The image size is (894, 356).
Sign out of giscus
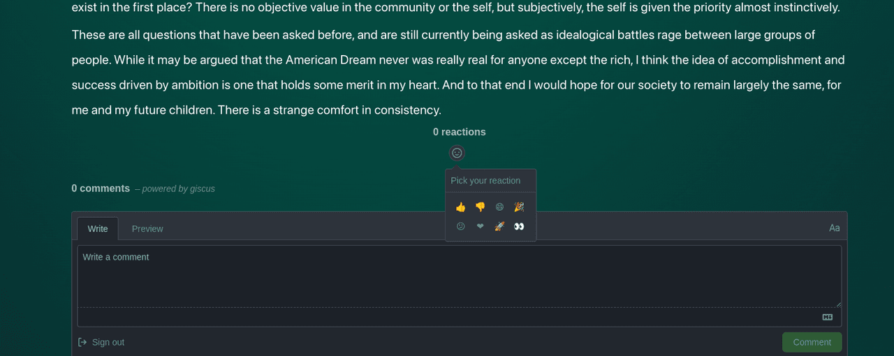pyautogui.click(x=108, y=342)
